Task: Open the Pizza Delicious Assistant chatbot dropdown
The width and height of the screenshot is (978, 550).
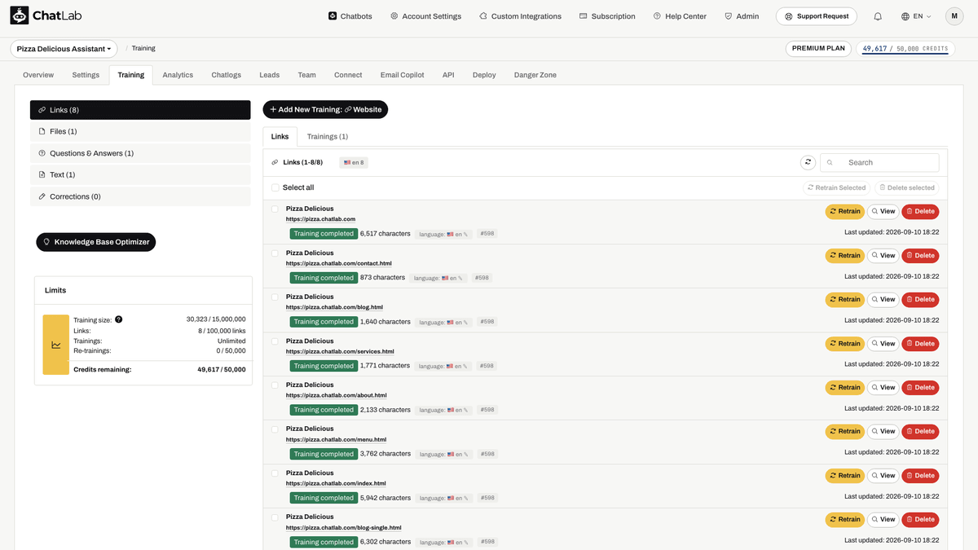Action: point(64,49)
